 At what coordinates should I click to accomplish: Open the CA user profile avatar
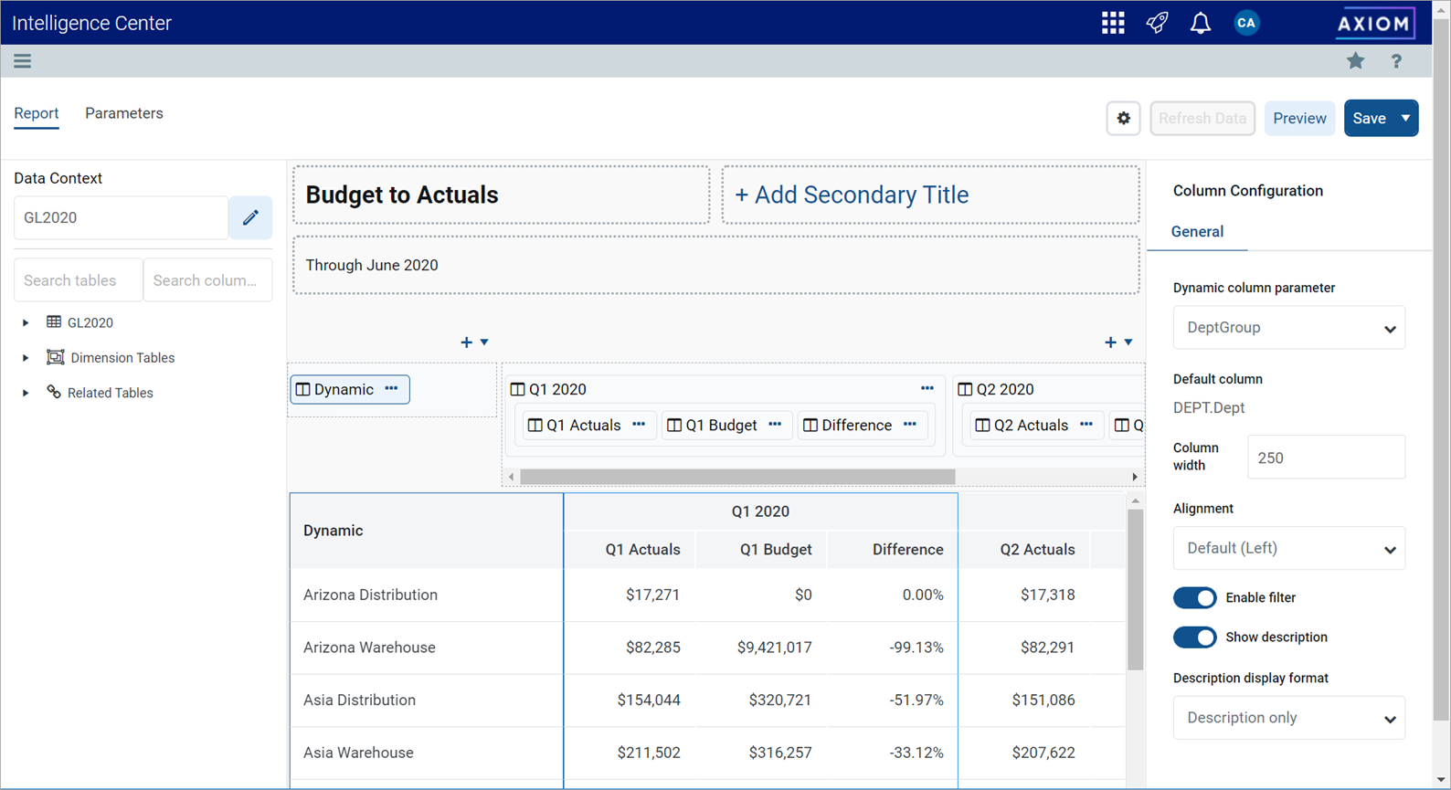coord(1246,23)
